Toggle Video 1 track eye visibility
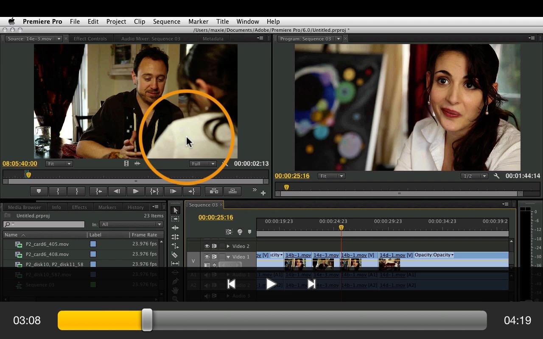Viewport: 543px width, 339px height. 207,257
